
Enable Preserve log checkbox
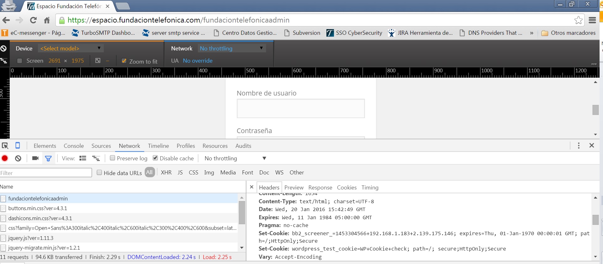pos(112,158)
